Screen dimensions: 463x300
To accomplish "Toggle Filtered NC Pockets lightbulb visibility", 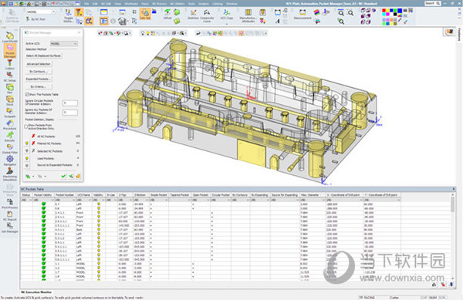I will (x=27, y=143).
